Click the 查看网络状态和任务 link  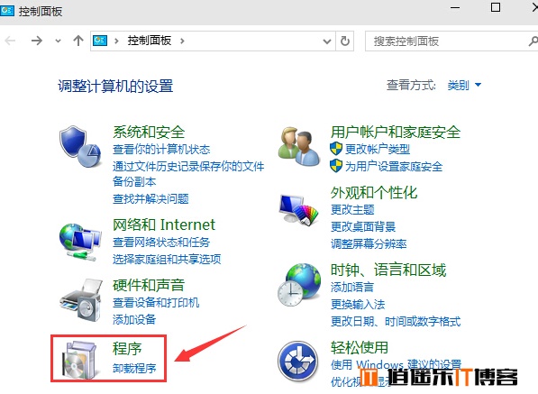(161, 243)
